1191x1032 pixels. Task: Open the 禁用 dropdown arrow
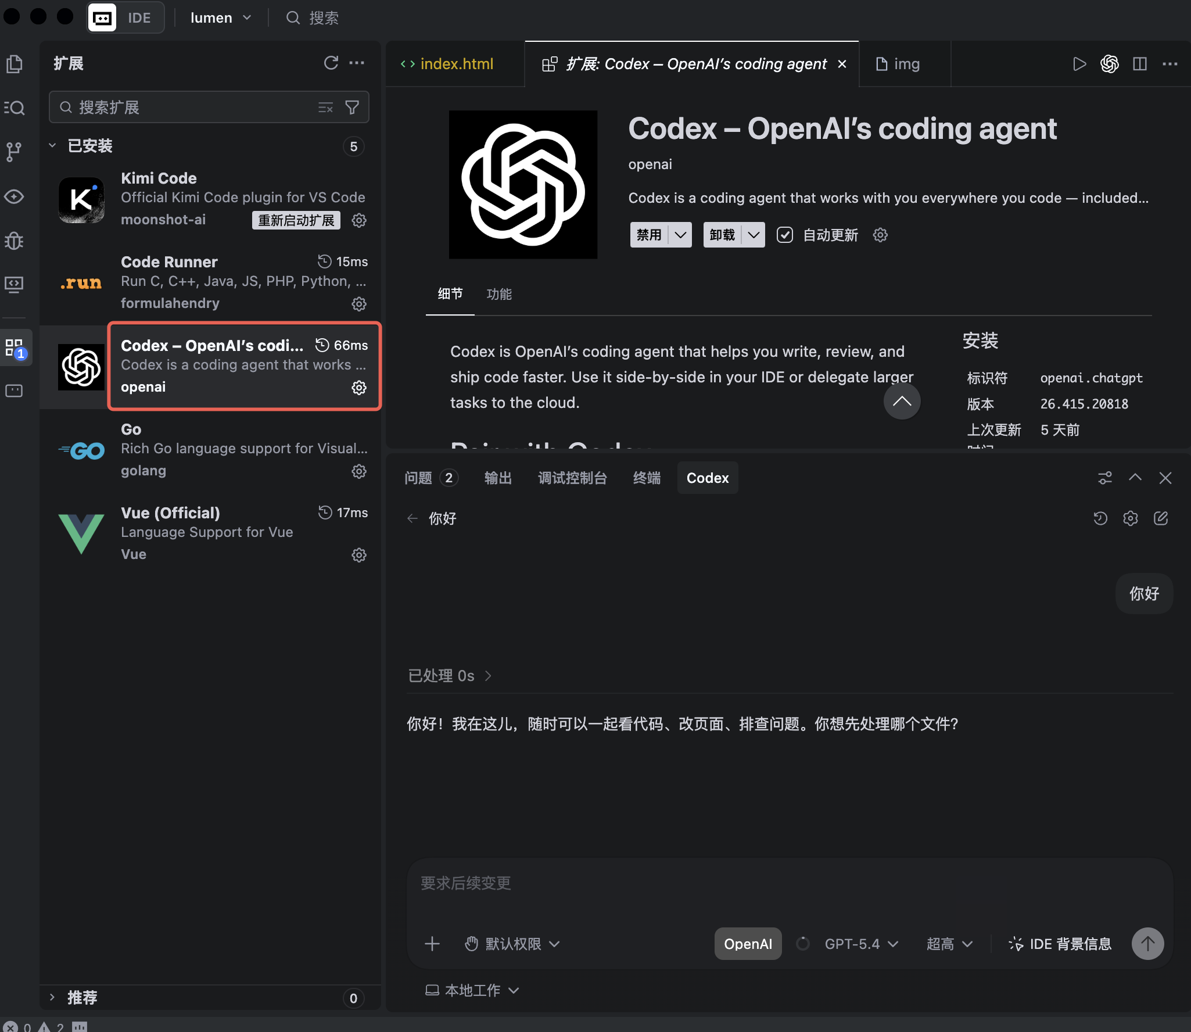point(680,235)
